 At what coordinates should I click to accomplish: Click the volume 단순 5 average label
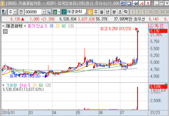click(25, 85)
